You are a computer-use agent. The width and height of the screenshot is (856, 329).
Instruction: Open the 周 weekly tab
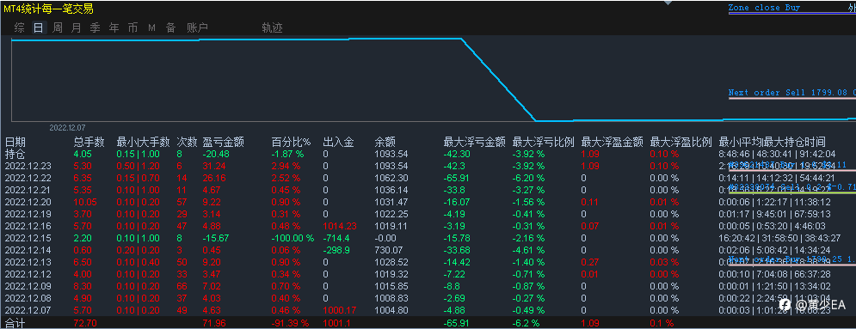[58, 27]
